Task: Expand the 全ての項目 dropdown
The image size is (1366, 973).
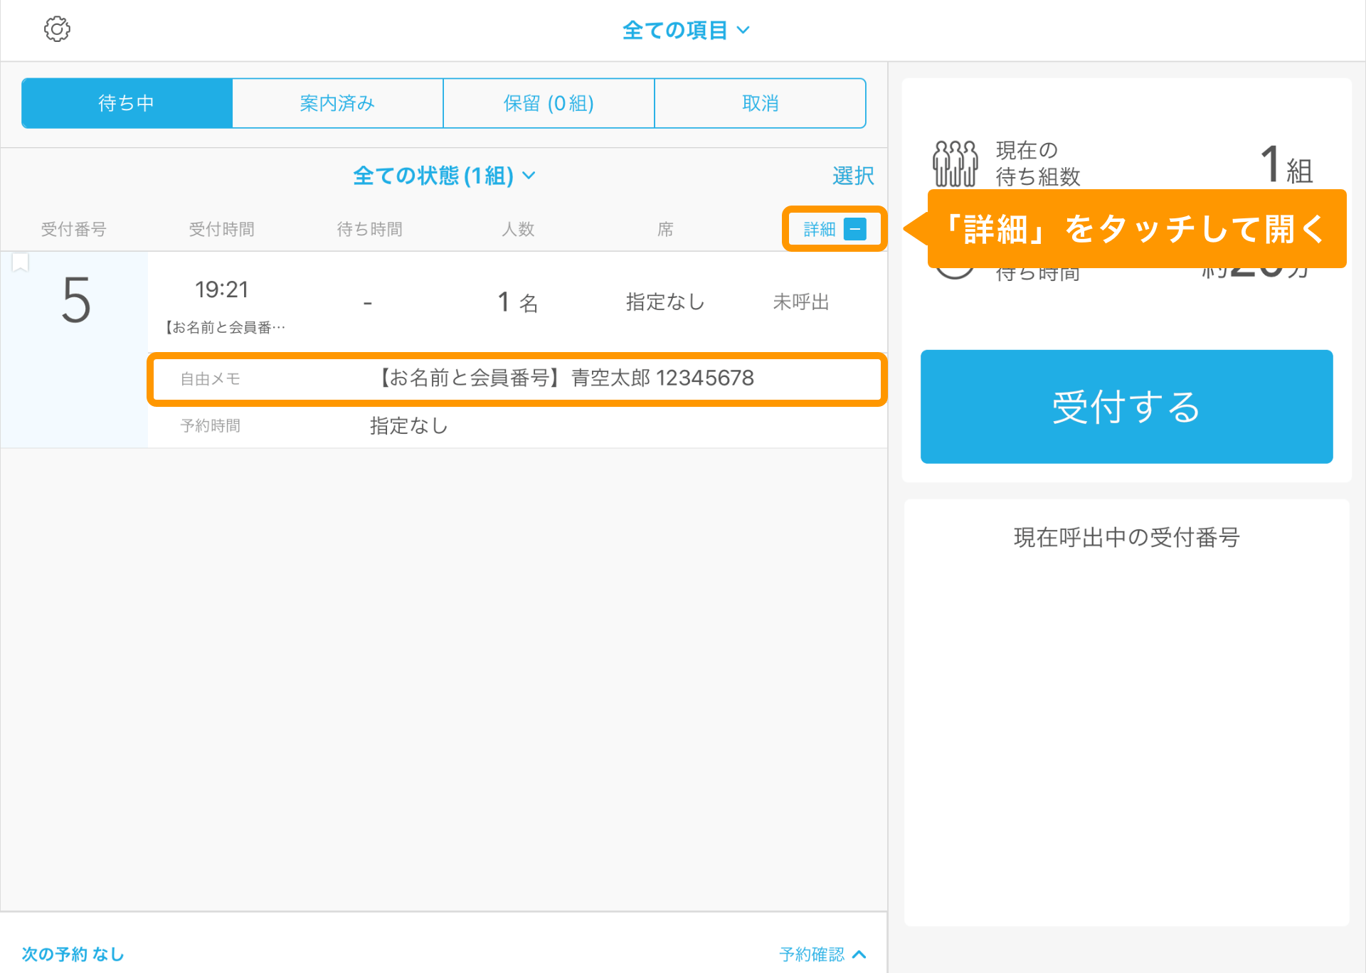Action: tap(685, 30)
